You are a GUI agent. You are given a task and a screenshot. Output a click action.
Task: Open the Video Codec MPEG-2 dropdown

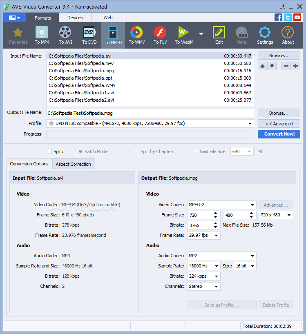pyautogui.click(x=221, y=205)
